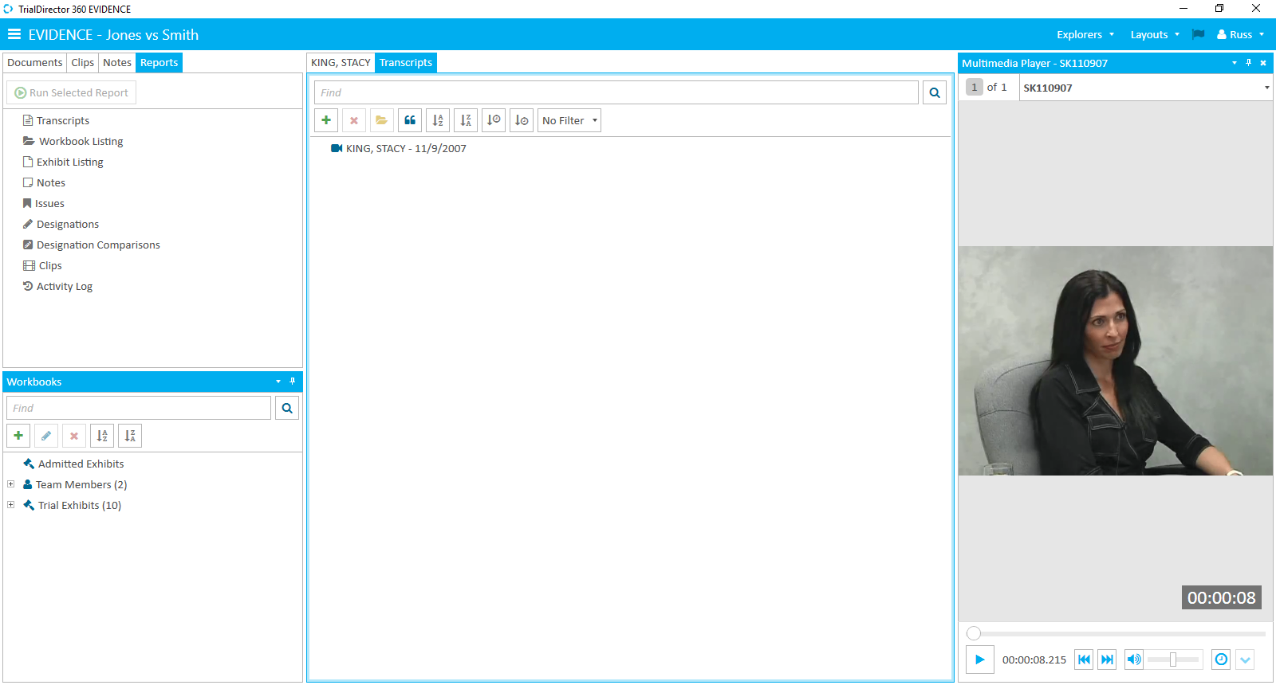Sort transcripts Z to A
Image resolution: width=1276 pixels, height=685 pixels.
[x=466, y=120]
